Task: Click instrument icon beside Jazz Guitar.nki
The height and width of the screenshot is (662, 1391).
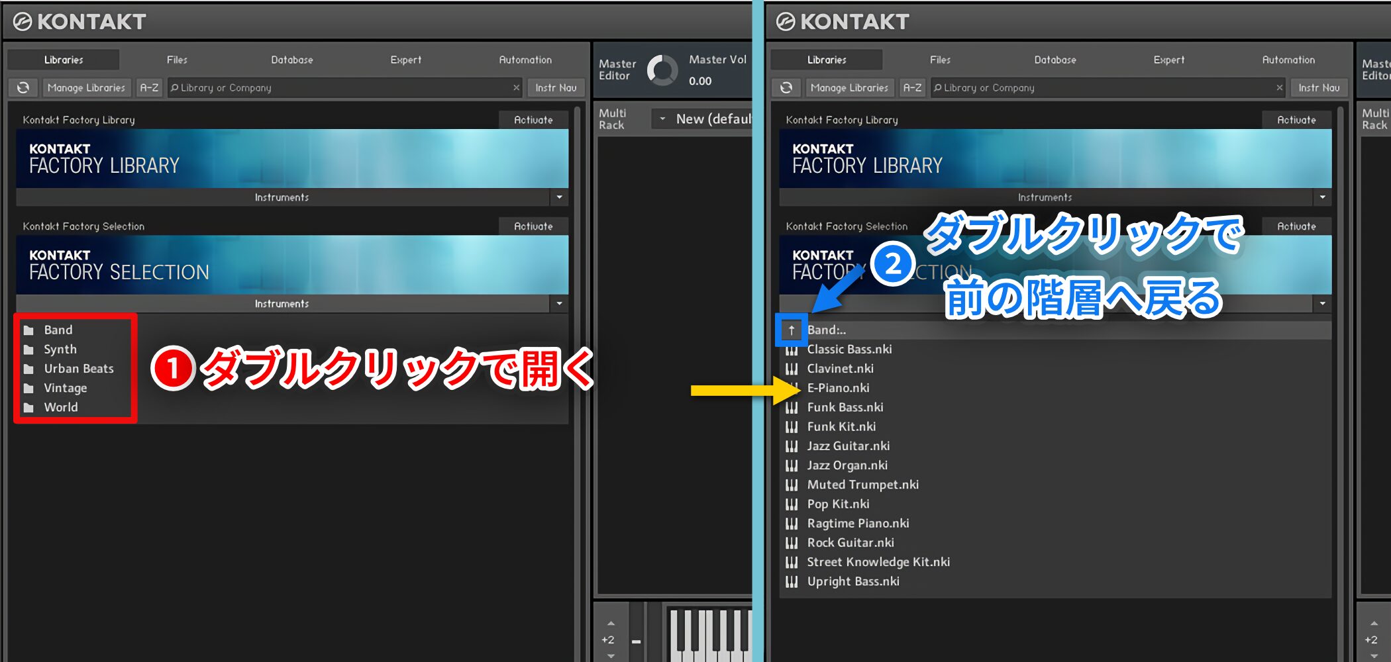Action: [792, 446]
